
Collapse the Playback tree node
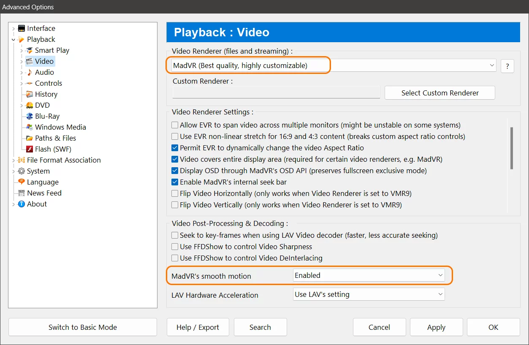(x=14, y=40)
